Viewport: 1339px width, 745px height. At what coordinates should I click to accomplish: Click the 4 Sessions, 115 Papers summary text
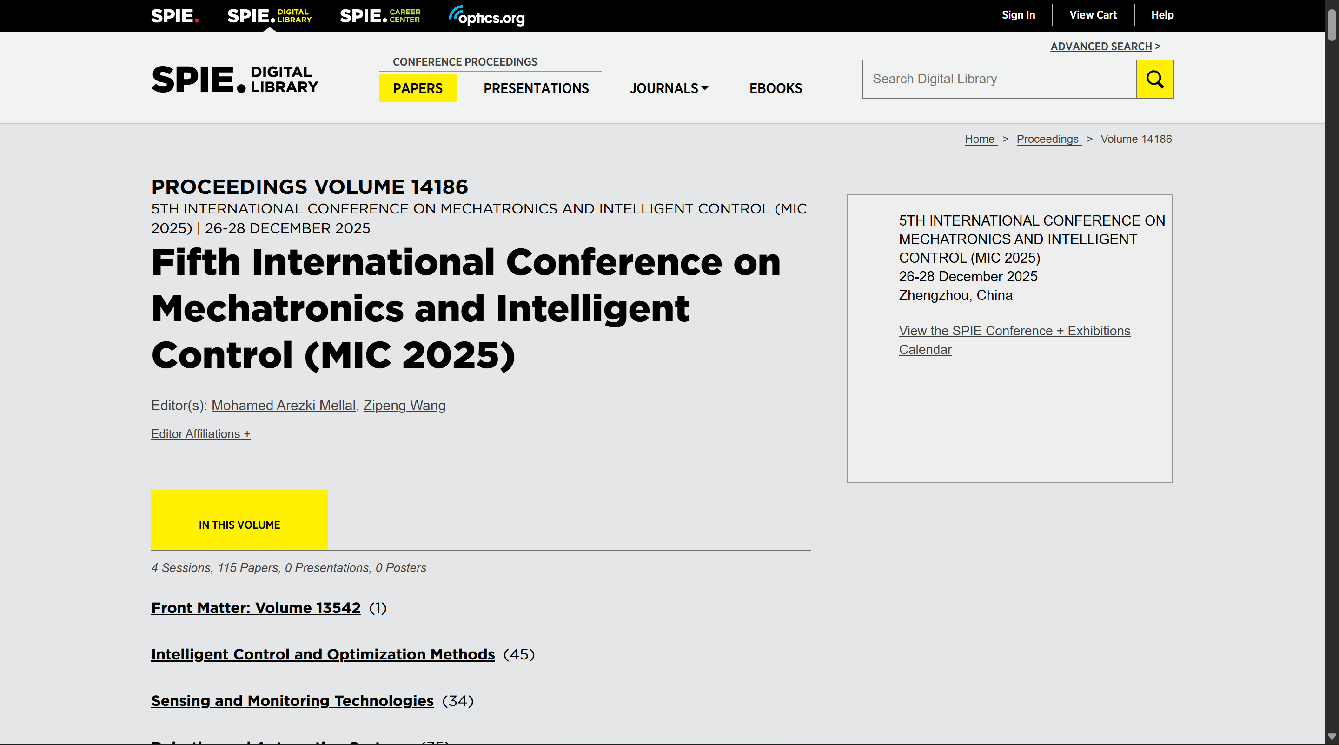[288, 568]
